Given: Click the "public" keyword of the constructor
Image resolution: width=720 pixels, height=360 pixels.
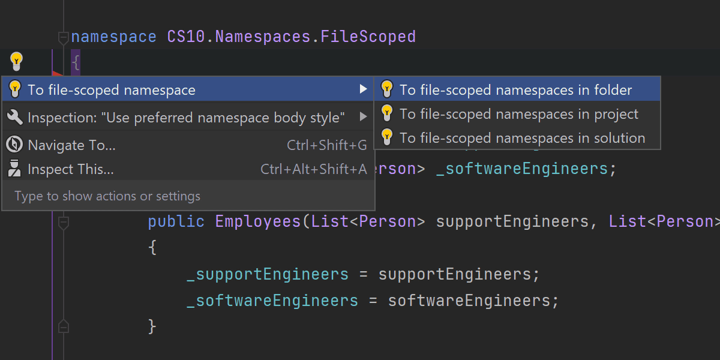Looking at the screenshot, I should 176,221.
